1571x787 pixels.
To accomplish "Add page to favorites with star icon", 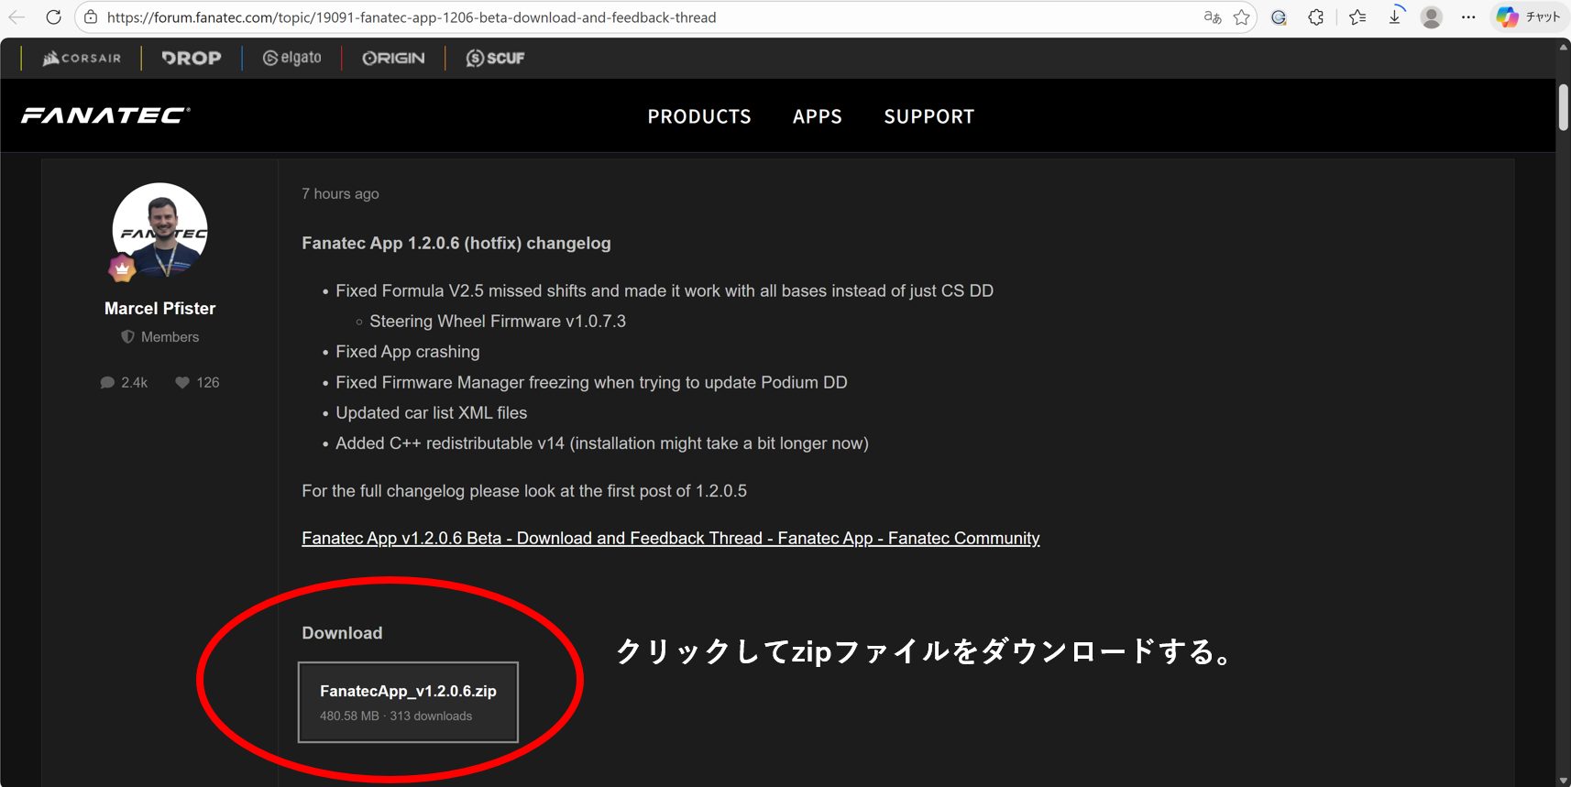I will tap(1241, 17).
